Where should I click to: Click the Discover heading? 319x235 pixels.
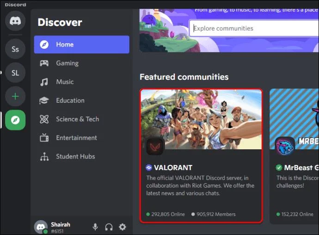(60, 22)
